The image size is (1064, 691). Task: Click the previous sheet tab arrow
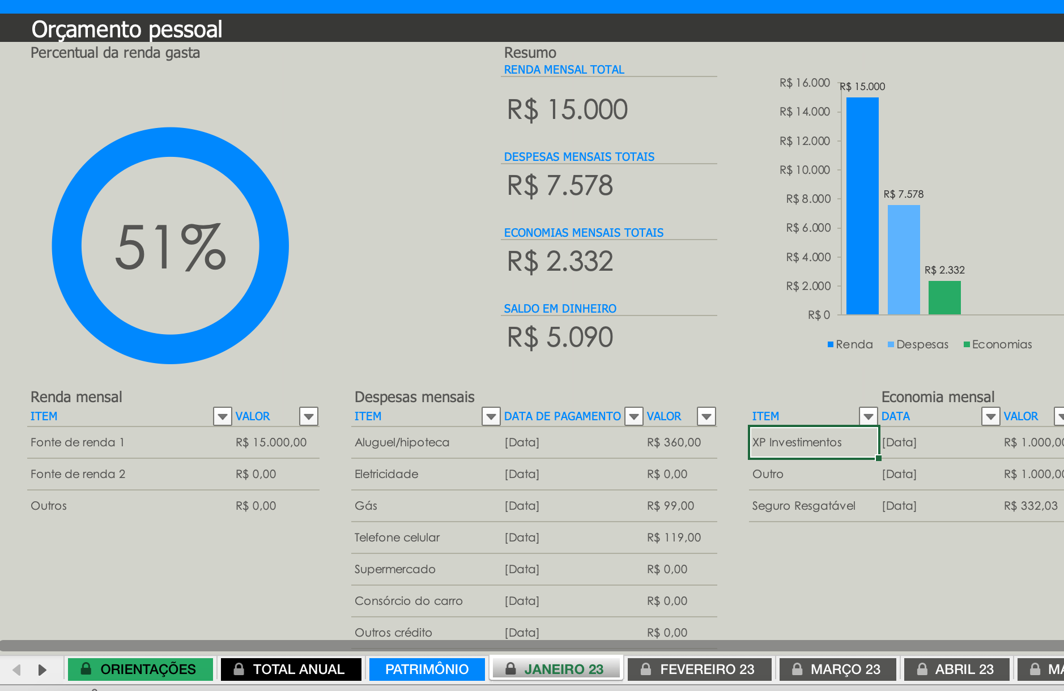tap(16, 670)
